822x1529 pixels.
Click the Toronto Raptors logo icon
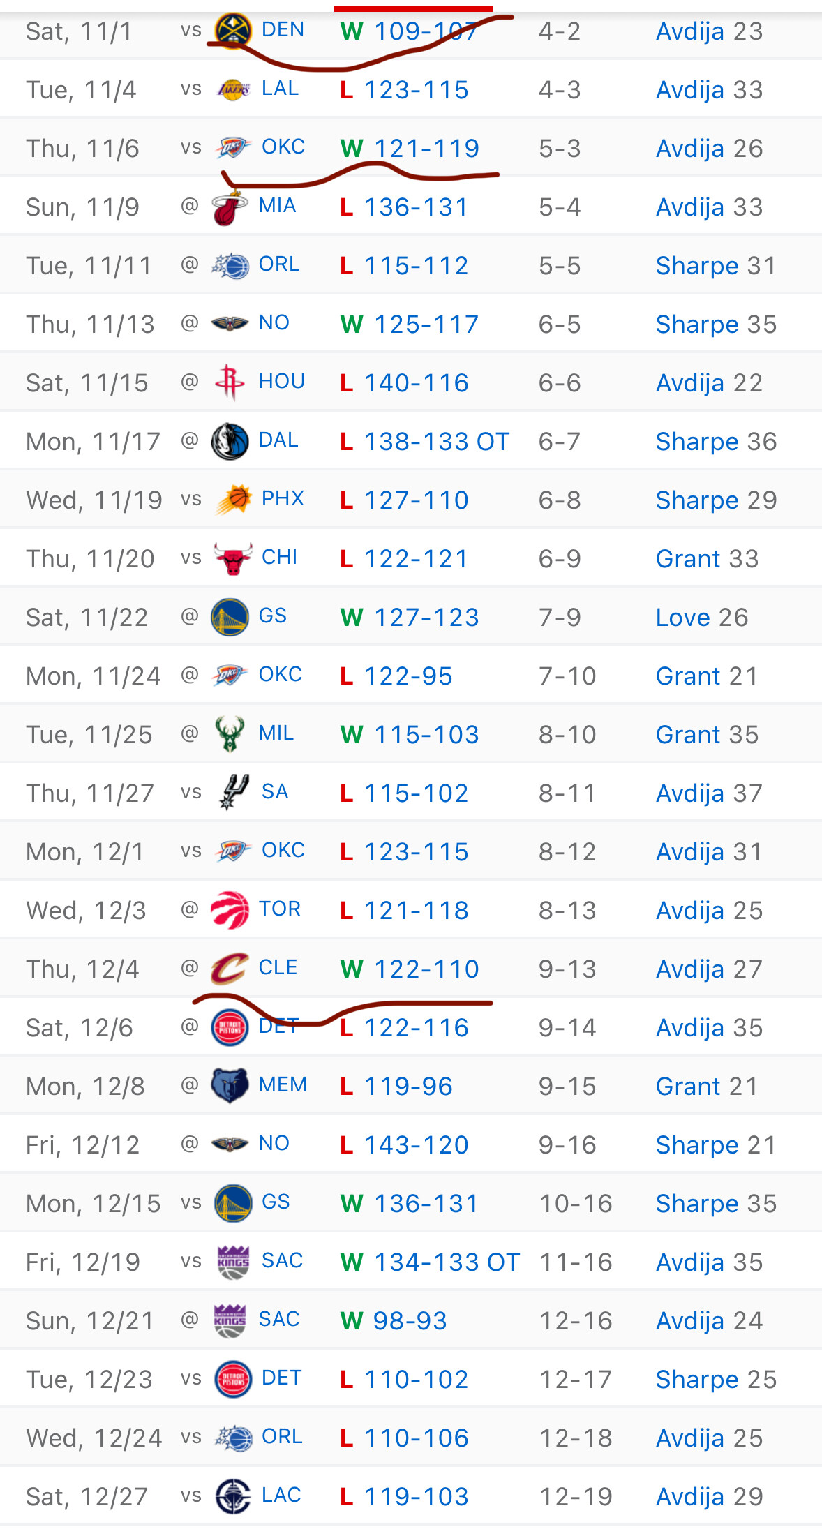(x=230, y=910)
